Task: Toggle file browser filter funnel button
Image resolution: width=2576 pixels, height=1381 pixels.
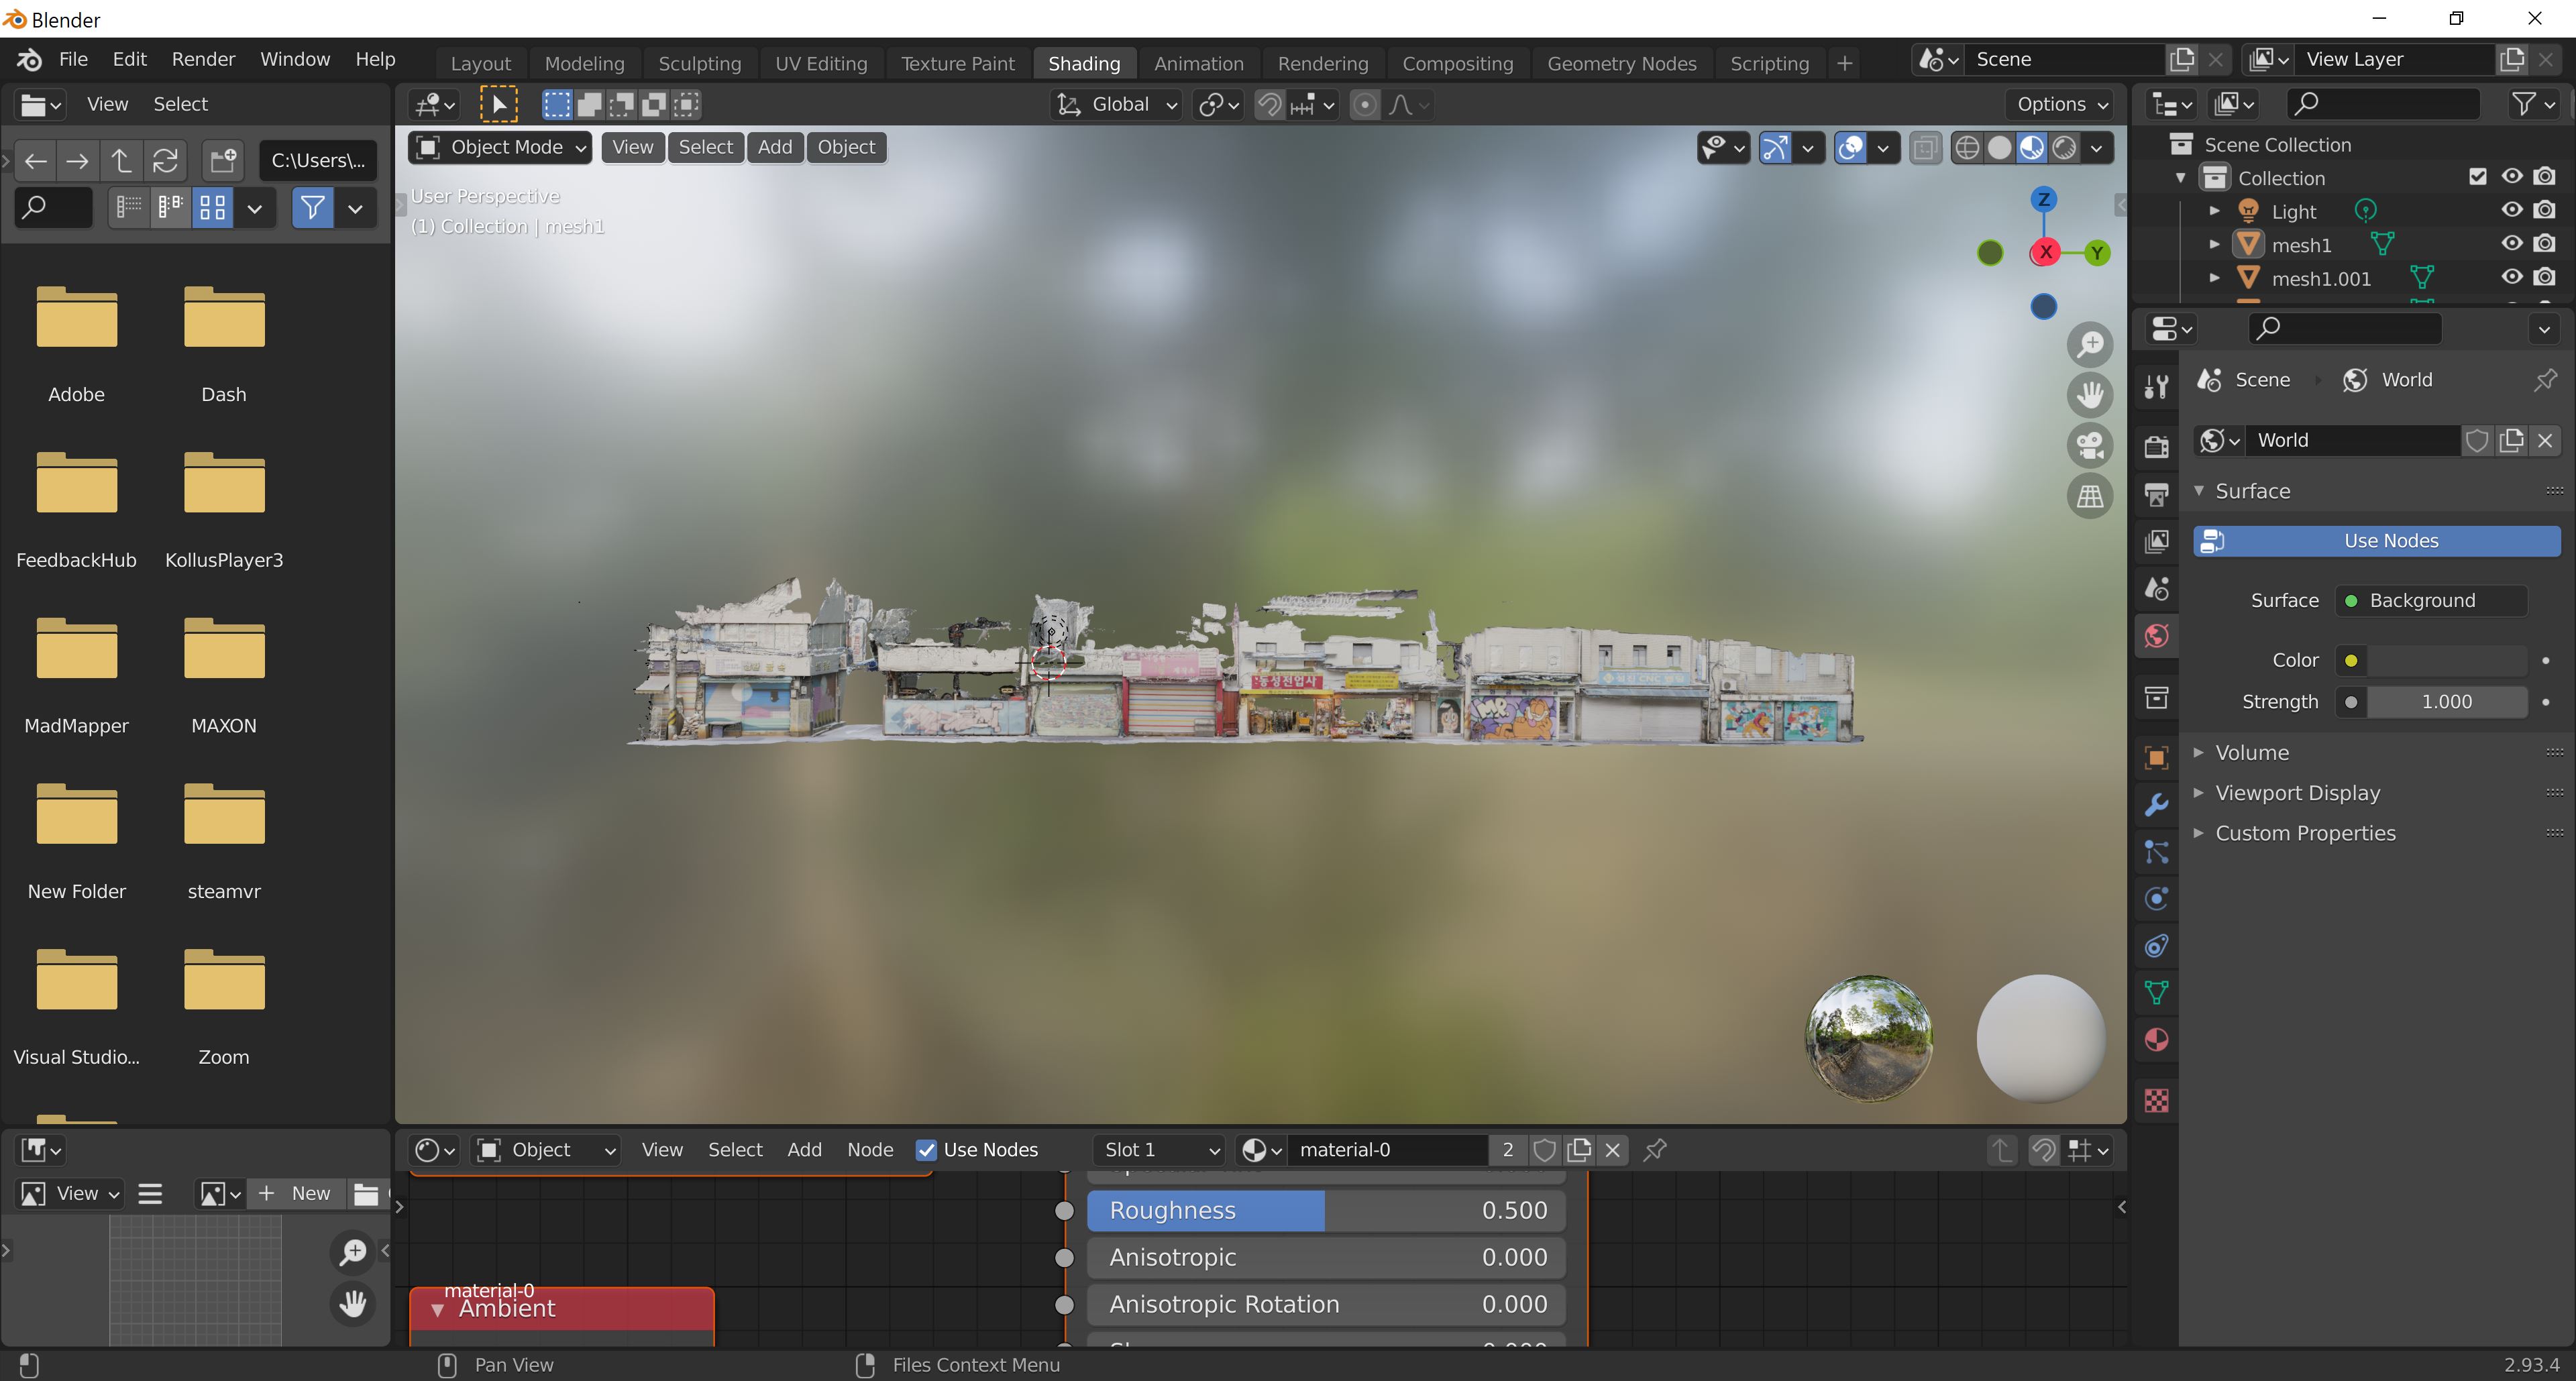Action: pos(313,208)
